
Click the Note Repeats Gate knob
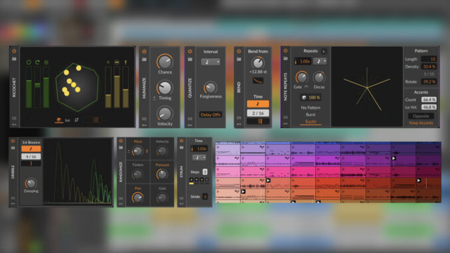pos(301,77)
